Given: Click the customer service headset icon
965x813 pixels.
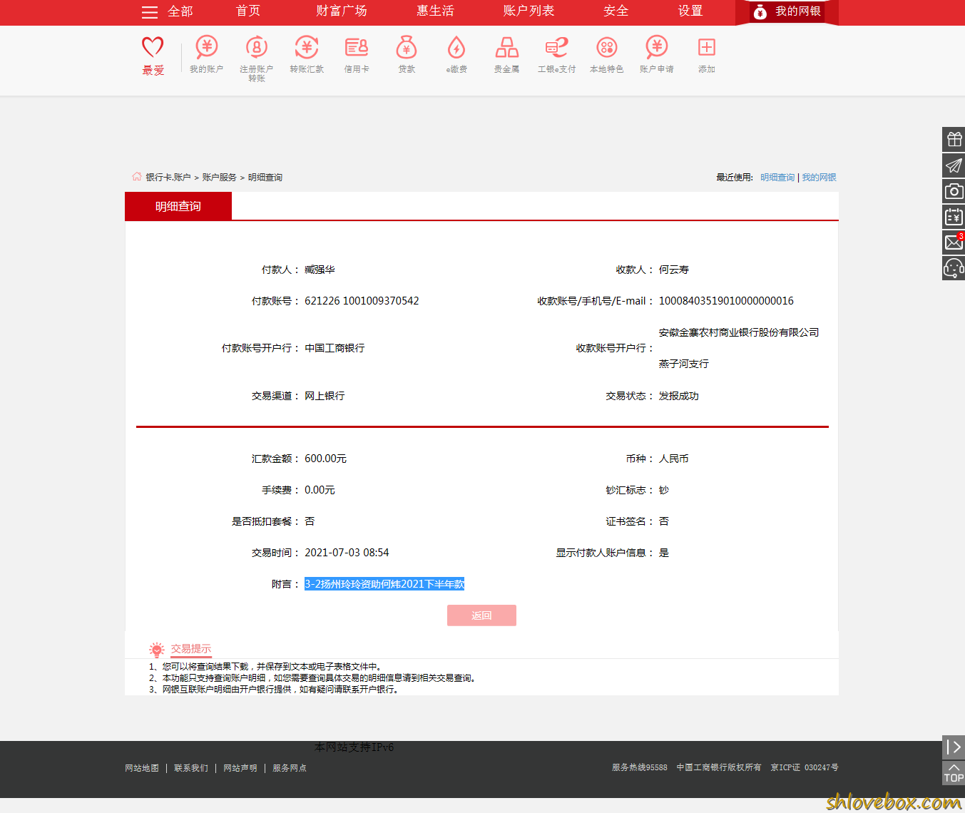Looking at the screenshot, I should pos(954,268).
